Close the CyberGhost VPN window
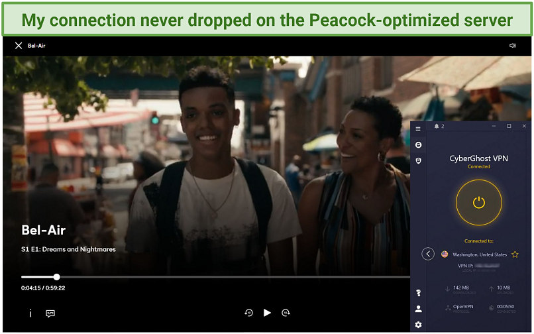 coord(524,126)
